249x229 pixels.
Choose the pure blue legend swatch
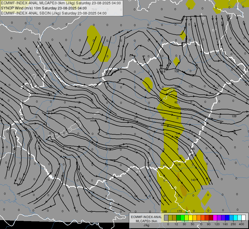pyautogui.click(x=227, y=218)
